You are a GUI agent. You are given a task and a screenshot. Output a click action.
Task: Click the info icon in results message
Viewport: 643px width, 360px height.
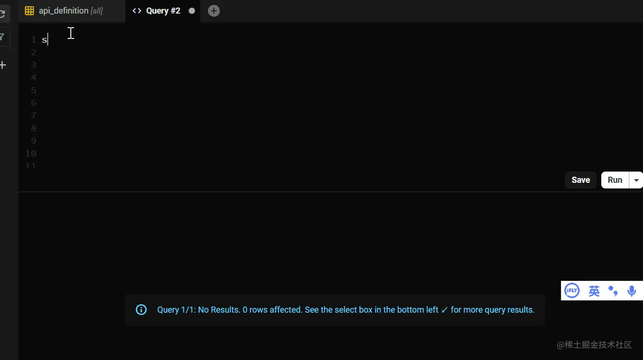coord(141,310)
